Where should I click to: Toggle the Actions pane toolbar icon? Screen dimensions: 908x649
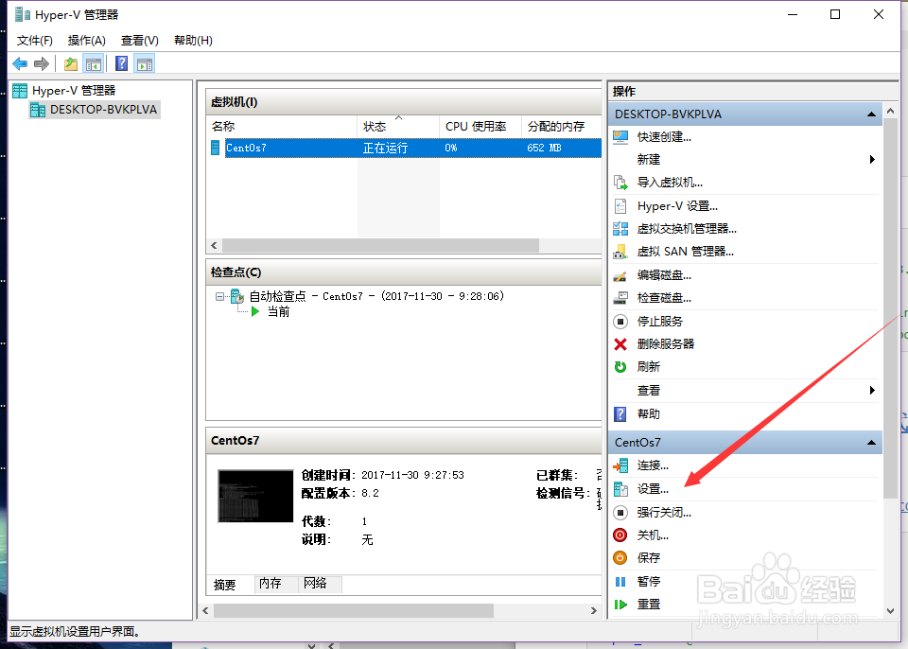pyautogui.click(x=144, y=63)
